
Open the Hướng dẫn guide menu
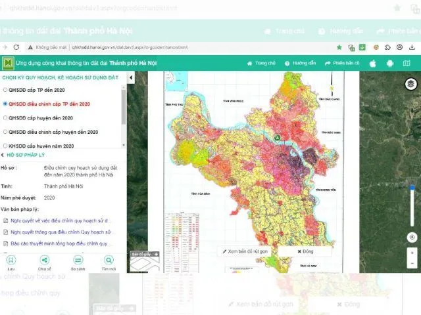click(300, 63)
